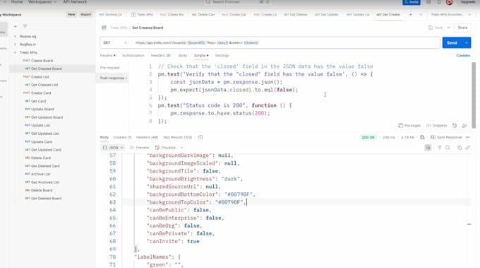This screenshot has width=480, height=268.
Task: Open the Workspaces dropdown menu
Action: tap(42, 2)
